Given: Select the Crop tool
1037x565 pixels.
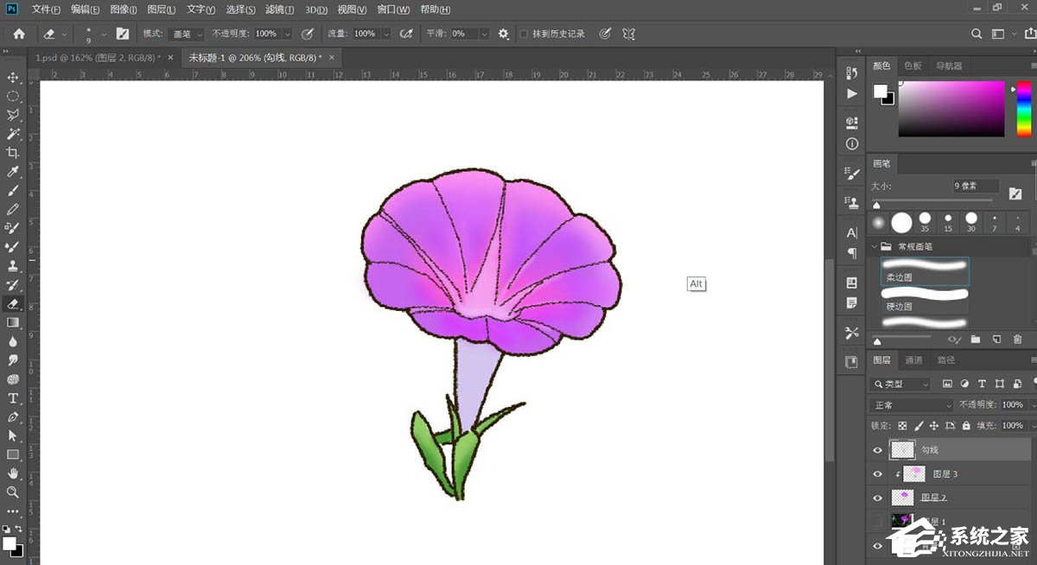Looking at the screenshot, I should (x=13, y=153).
